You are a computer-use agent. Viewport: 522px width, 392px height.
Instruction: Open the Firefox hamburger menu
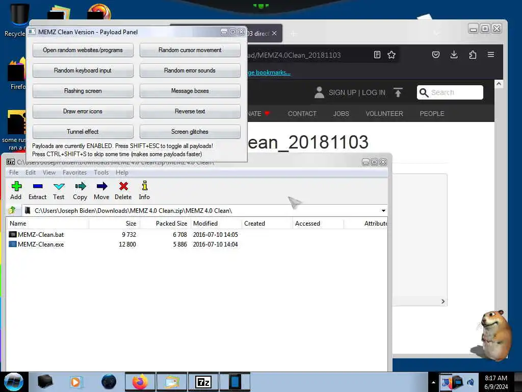pyautogui.click(x=491, y=54)
